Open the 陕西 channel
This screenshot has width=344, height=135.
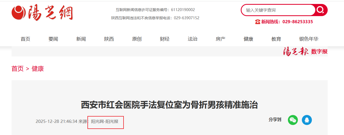click(109, 39)
